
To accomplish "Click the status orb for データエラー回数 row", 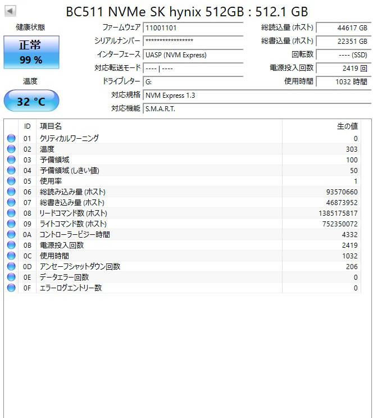I will click(11, 277).
